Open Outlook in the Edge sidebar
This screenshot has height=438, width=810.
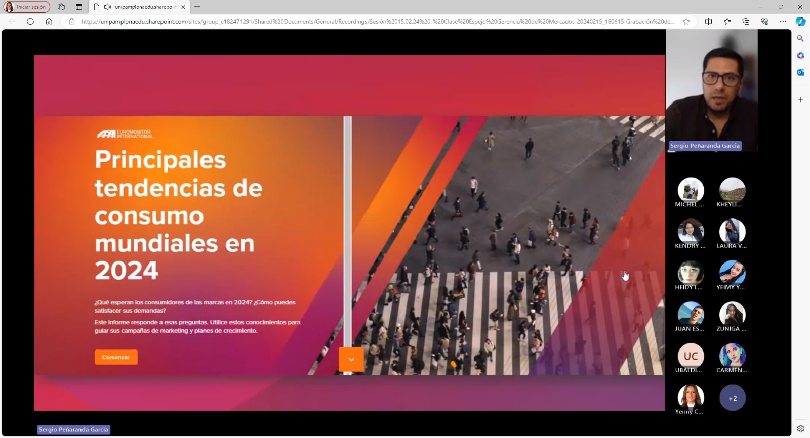tap(800, 72)
